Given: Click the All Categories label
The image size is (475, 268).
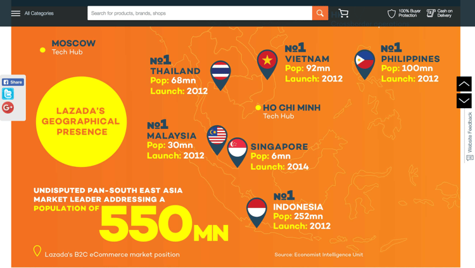Looking at the screenshot, I should (39, 13).
